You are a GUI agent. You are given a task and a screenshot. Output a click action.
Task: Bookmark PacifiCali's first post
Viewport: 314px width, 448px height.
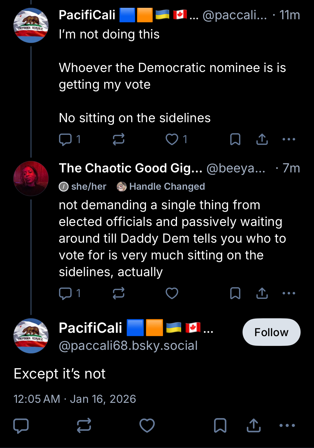(235, 139)
